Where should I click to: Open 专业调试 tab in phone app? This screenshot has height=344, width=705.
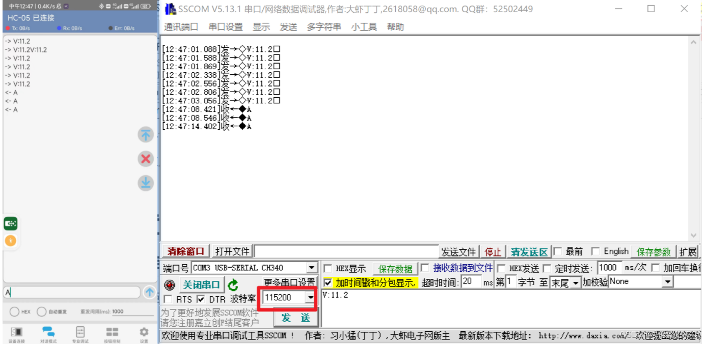(80, 335)
